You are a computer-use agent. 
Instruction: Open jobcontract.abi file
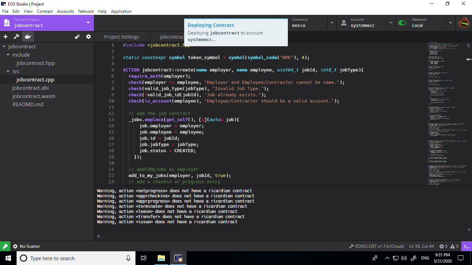(30, 88)
